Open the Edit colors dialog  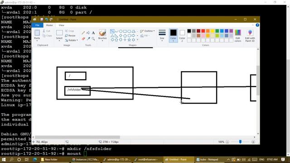pos(237,36)
